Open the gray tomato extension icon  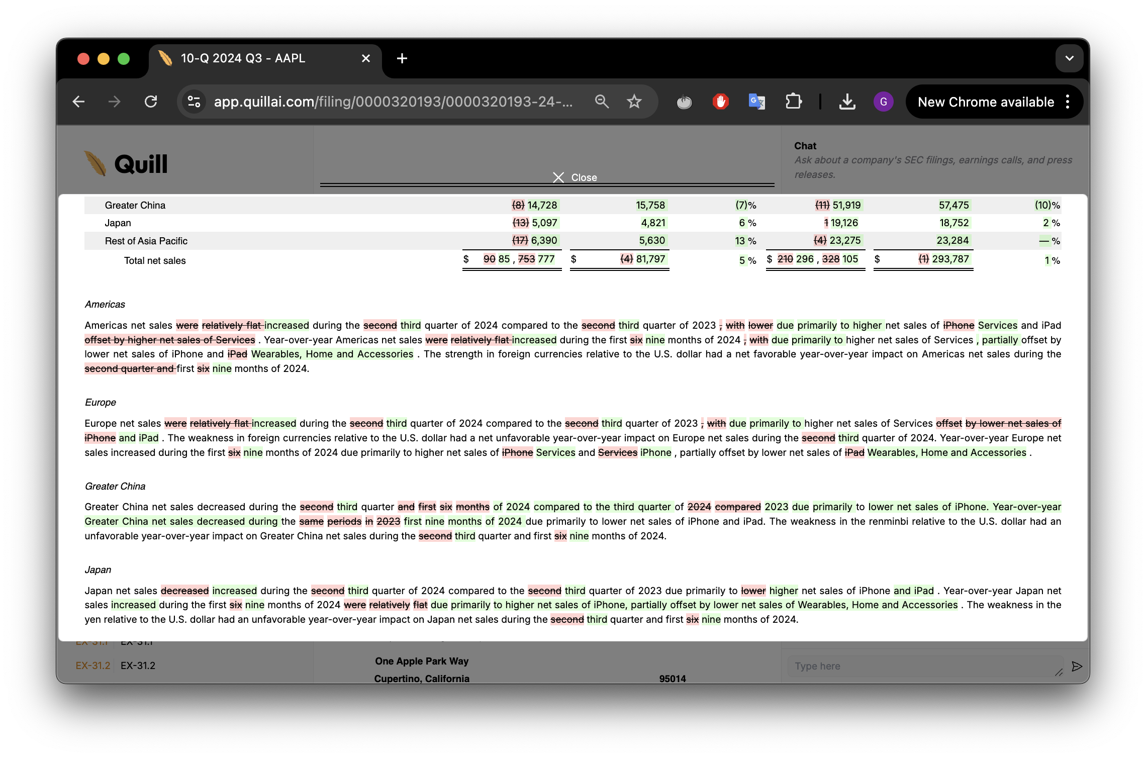click(684, 102)
